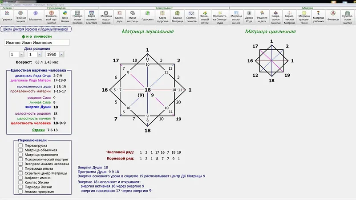The width and height of the screenshot is (356, 200).
Task: Click the Страхи link
Action: pyautogui.click(x=38, y=130)
